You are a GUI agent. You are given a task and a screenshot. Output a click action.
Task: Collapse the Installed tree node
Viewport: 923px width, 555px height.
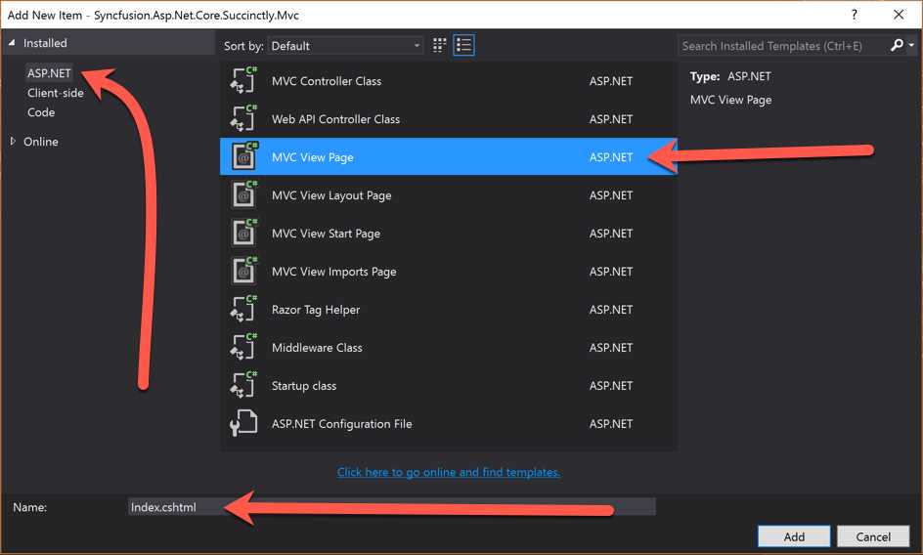(x=12, y=43)
